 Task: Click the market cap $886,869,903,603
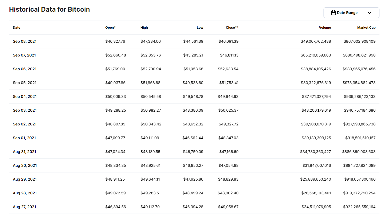[x=359, y=152]
